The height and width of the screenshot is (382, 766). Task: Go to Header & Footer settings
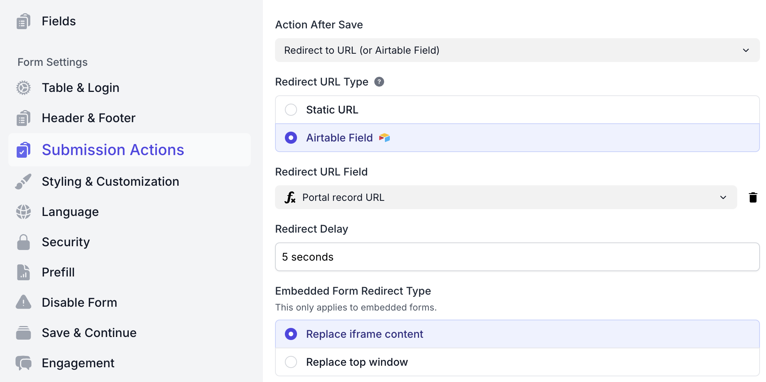pyautogui.click(x=88, y=118)
